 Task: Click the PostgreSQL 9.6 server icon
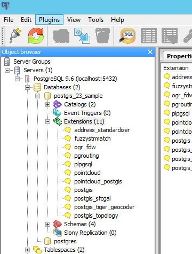point(27,79)
